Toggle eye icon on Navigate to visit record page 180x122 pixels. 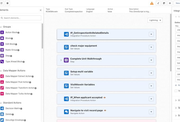105,110
